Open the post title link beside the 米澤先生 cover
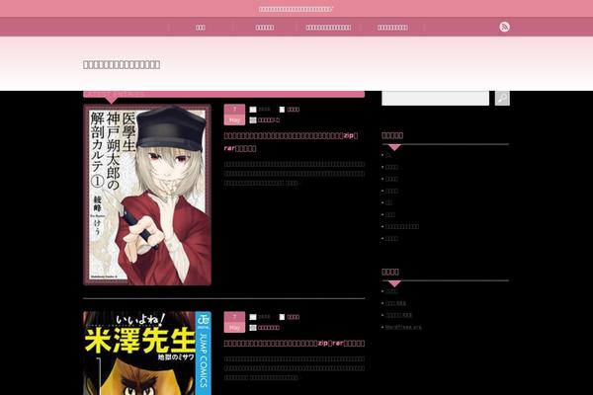The image size is (593, 395). point(295,344)
